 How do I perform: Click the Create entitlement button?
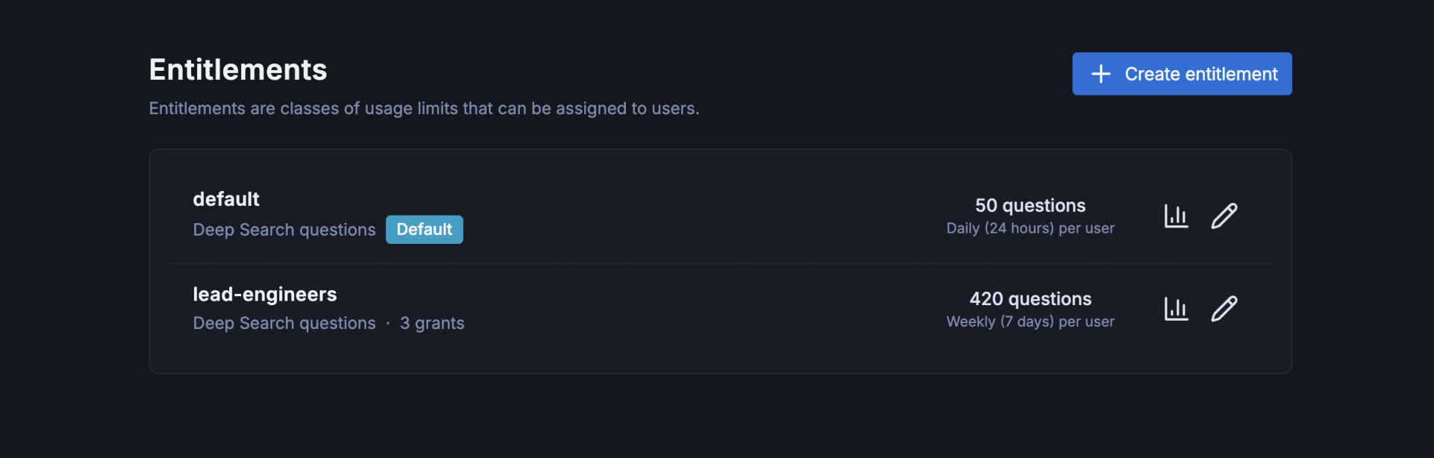tap(1182, 73)
